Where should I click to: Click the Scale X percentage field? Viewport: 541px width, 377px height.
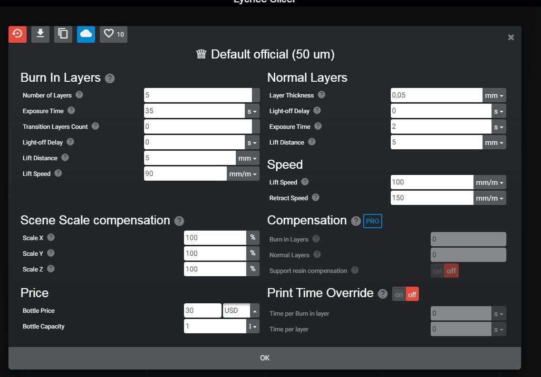215,238
